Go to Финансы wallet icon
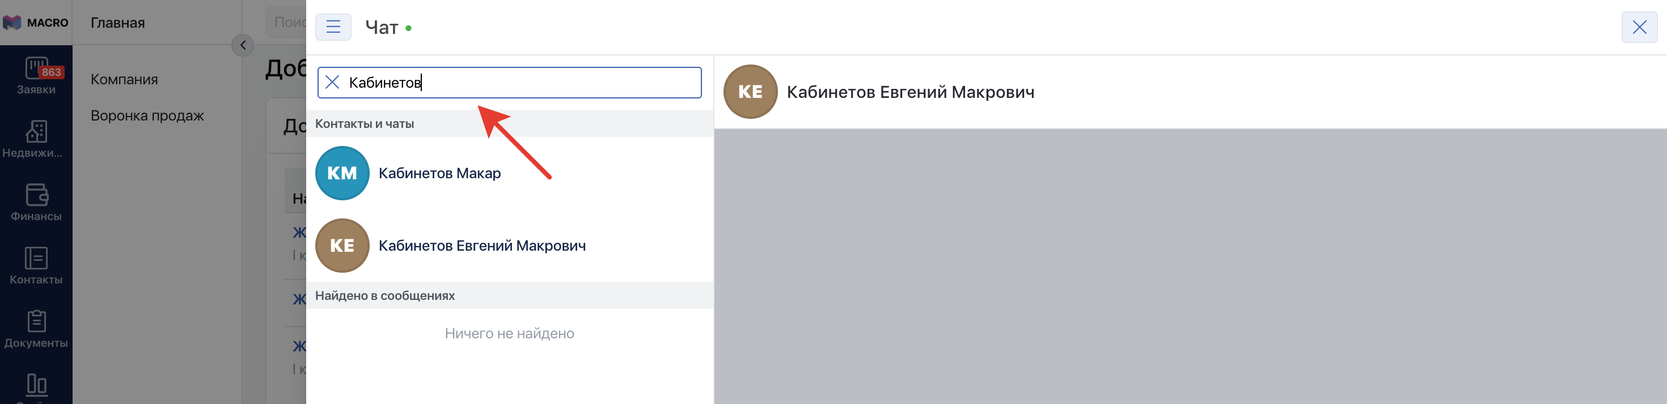Viewport: 1667px width, 404px height. coord(36,195)
